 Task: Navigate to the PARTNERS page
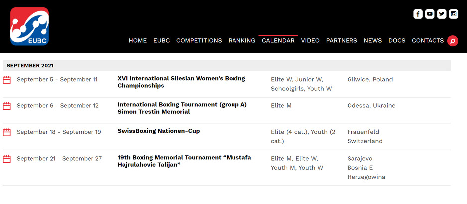(x=342, y=41)
